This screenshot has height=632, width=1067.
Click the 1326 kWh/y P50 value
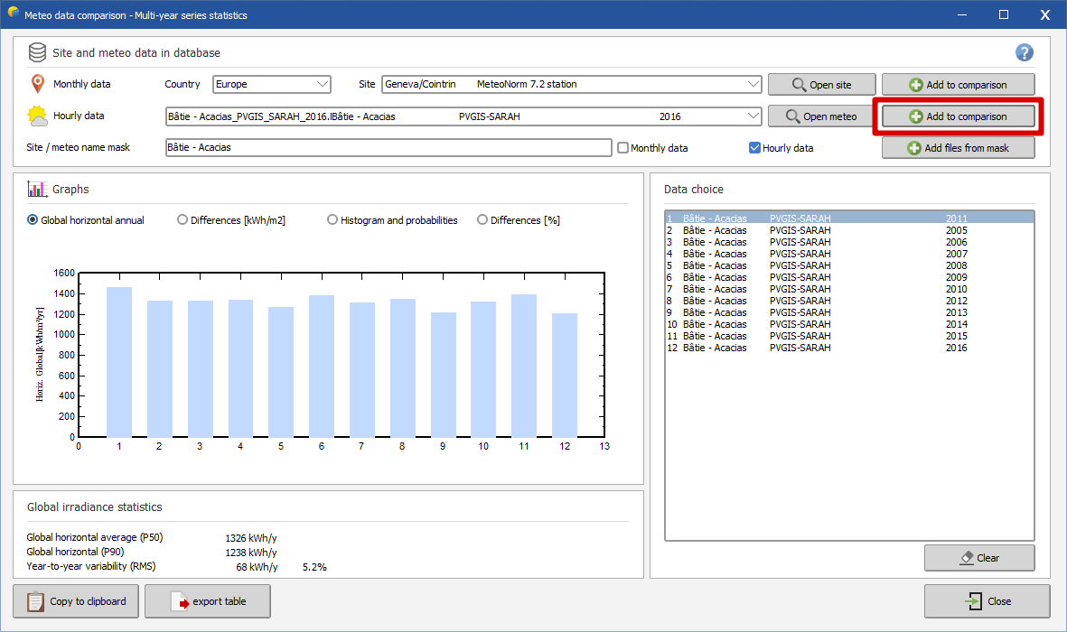pos(251,537)
